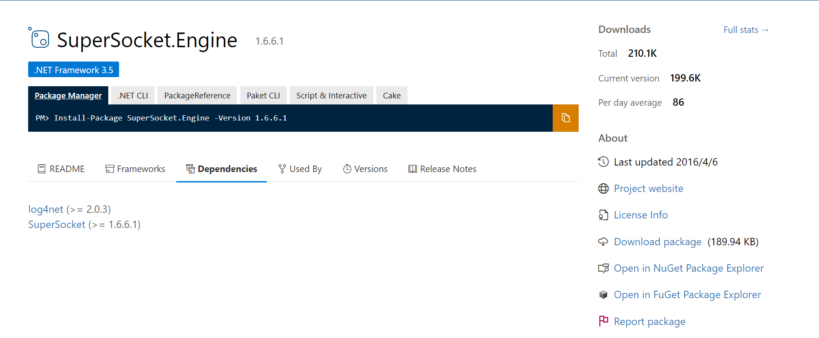Open the Script & Interactive tab
This screenshot has width=819, height=338.
331,95
